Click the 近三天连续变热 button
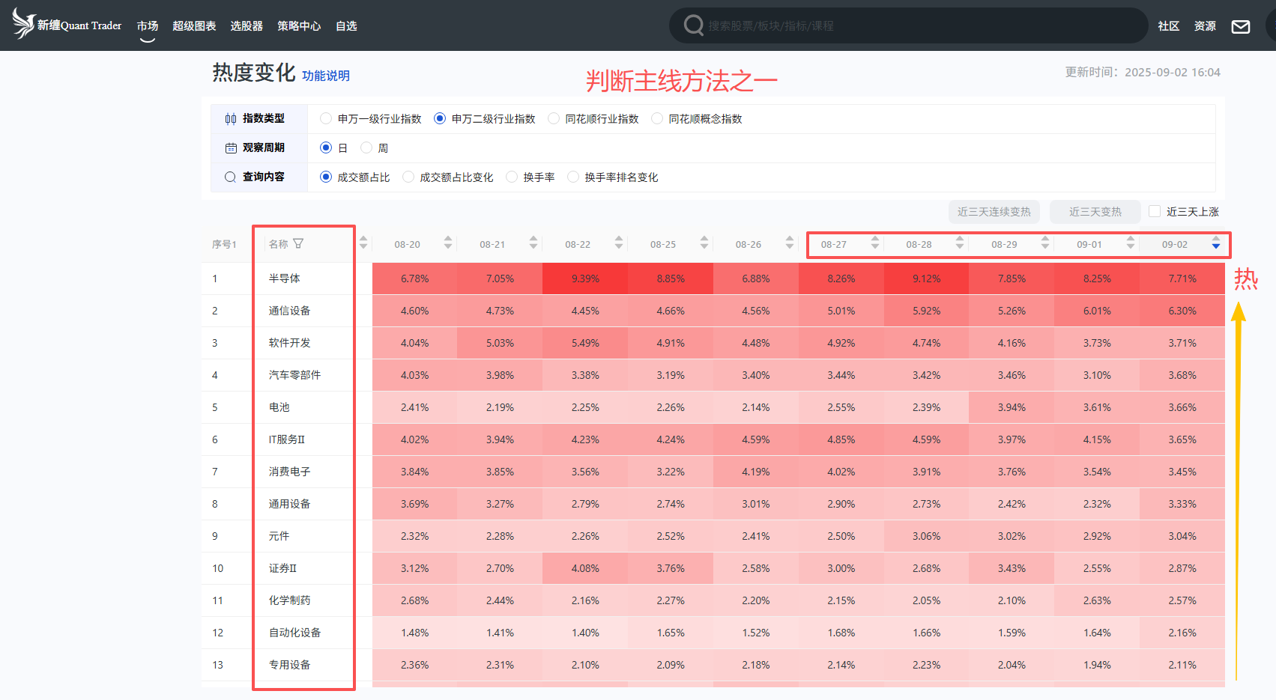Viewport: 1276px width, 700px height. 994,212
